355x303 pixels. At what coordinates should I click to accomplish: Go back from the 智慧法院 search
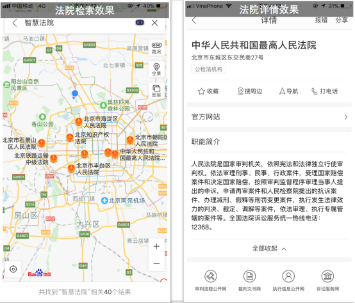pyautogui.click(x=15, y=23)
